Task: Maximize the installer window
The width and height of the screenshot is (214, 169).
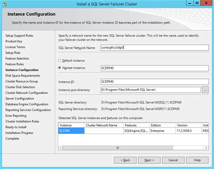Action: coord(197,3)
